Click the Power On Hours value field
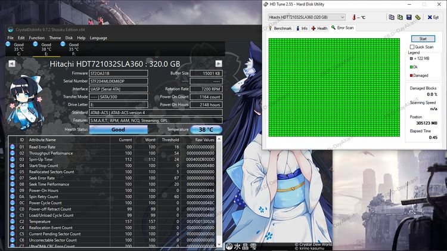The width and height of the screenshot is (447, 251). 206,105
